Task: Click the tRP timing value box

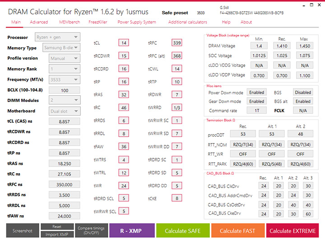Action: pyautogui.click(x=124, y=82)
